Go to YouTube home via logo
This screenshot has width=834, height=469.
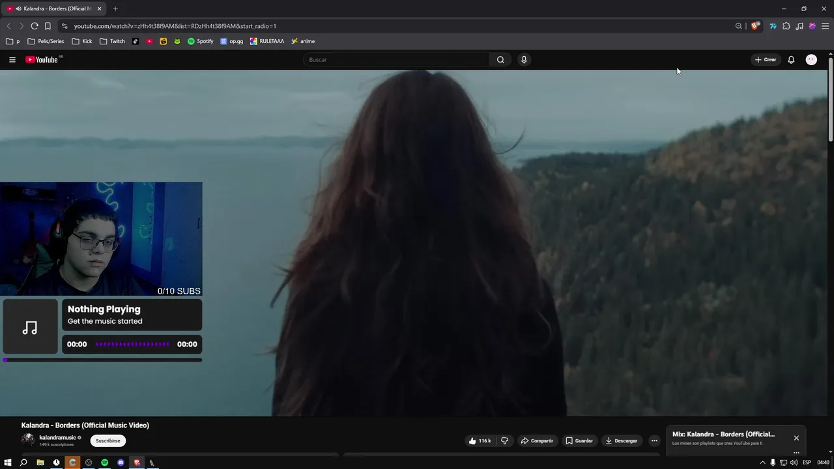[42, 59]
